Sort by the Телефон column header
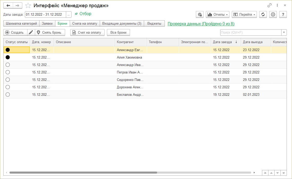This screenshot has width=292, height=179. (x=163, y=42)
